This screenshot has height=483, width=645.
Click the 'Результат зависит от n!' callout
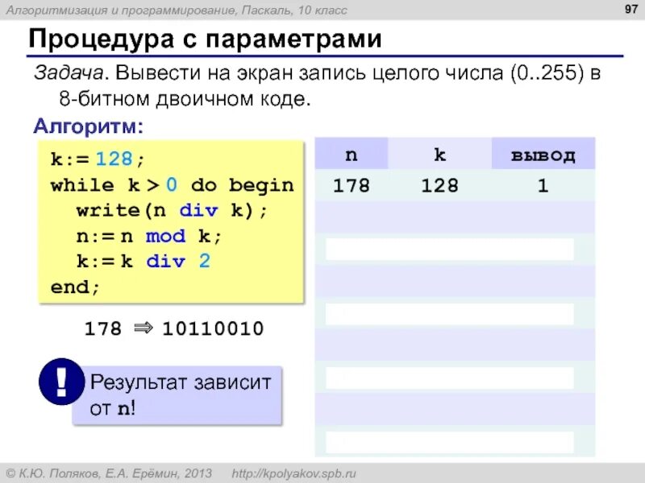pyautogui.click(x=177, y=395)
